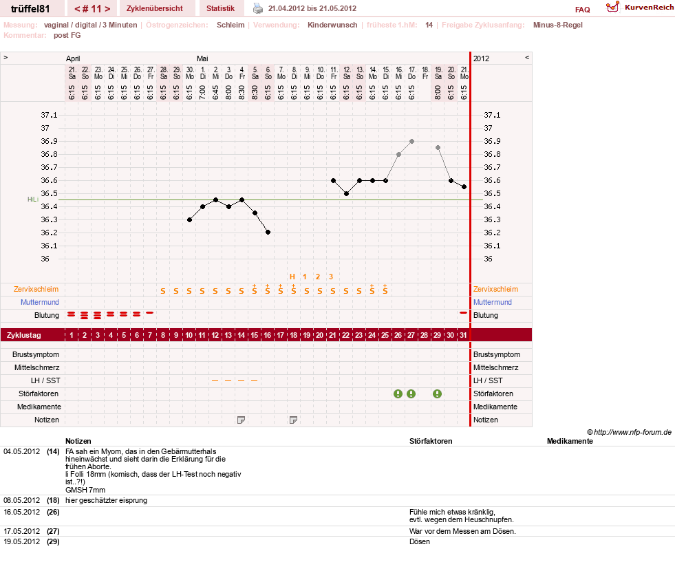Click the HiLi coverline label
This screenshot has width=675, height=582.
point(33,200)
